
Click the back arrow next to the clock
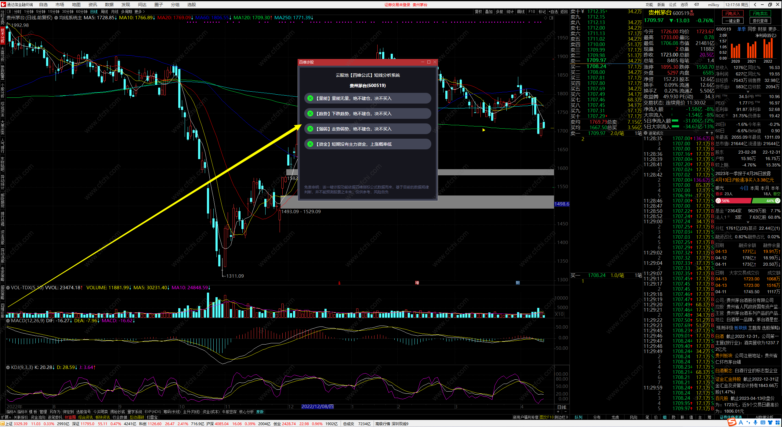755,5
